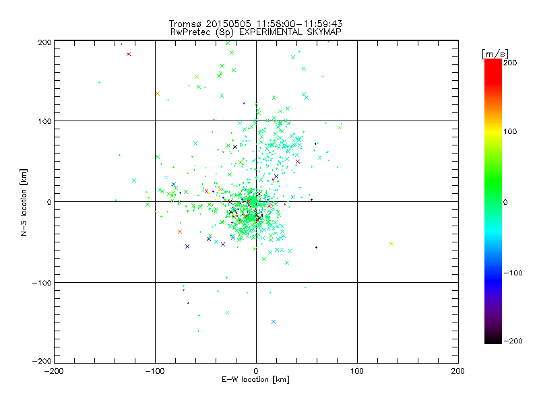539x404 pixels.
Task: Click the E-W axis tick label "-100"
Action: (x=155, y=371)
